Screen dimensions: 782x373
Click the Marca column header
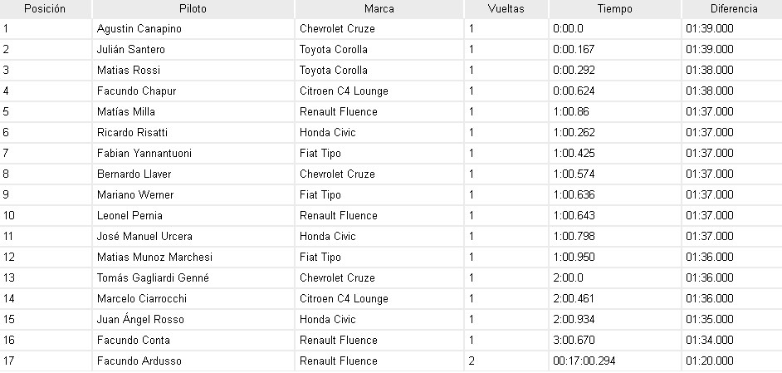(x=379, y=9)
